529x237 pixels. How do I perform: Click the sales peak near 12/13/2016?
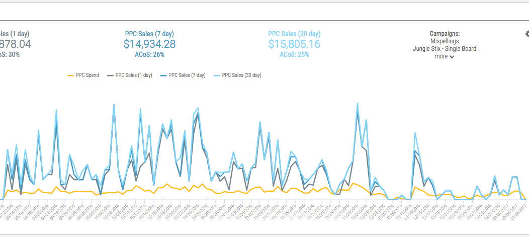(x=415, y=133)
